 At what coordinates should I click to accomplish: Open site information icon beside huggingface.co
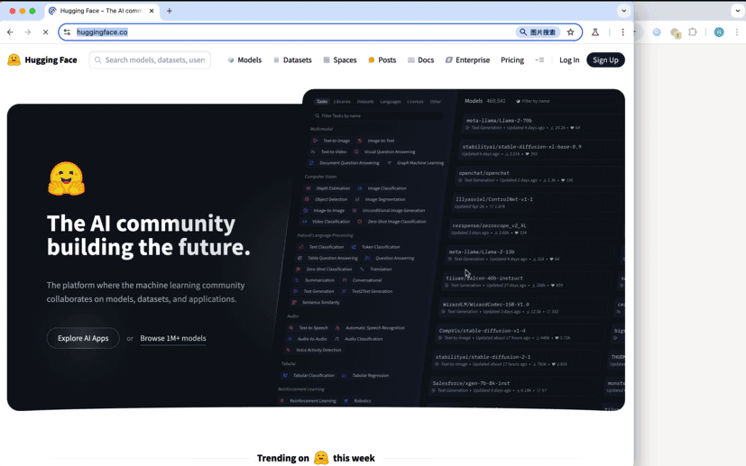(x=67, y=32)
